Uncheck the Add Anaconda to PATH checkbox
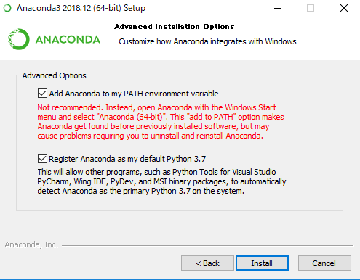The image size is (360, 280). click(42, 94)
